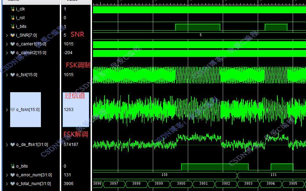Click the o_carrier2[15:0] bus icon
The image size is (306, 191).
point(13,53)
